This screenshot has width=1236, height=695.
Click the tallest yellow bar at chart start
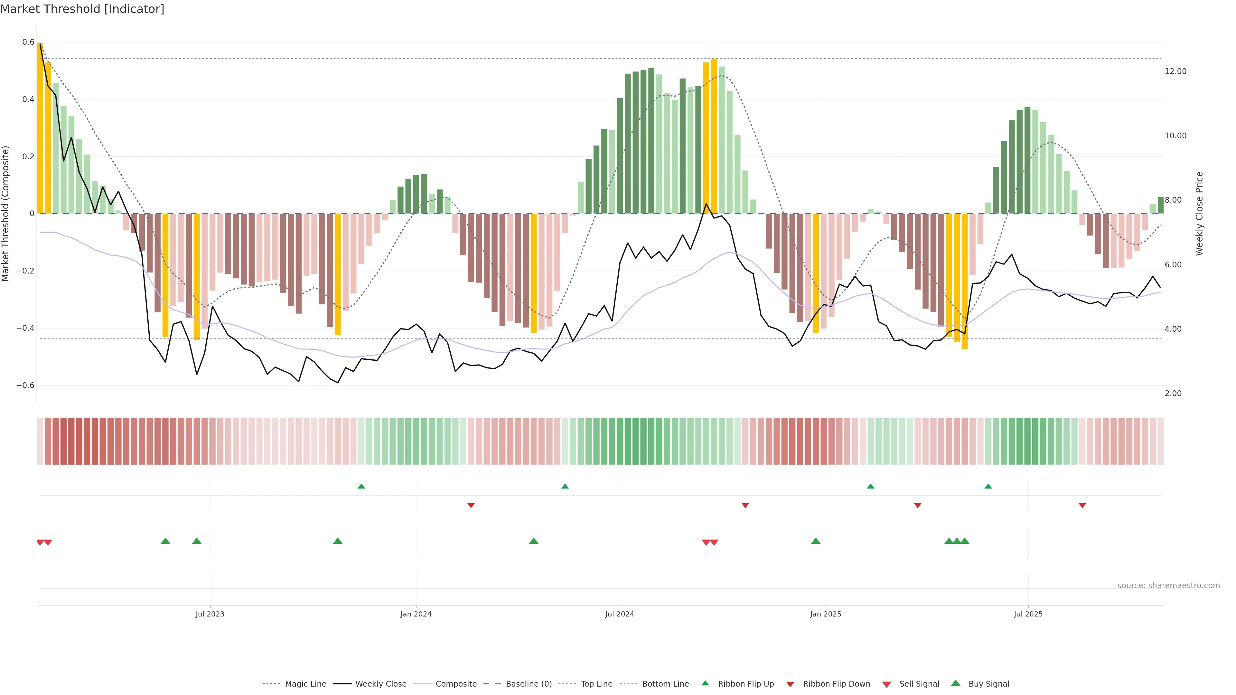click(x=40, y=129)
